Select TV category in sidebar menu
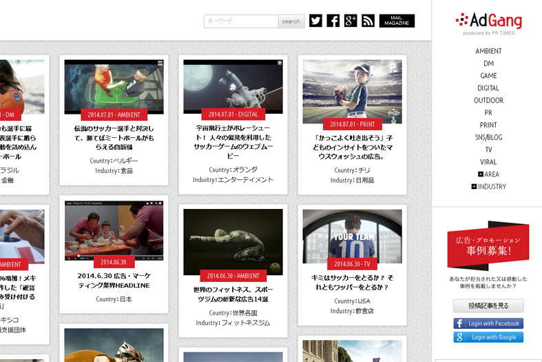 click(488, 150)
